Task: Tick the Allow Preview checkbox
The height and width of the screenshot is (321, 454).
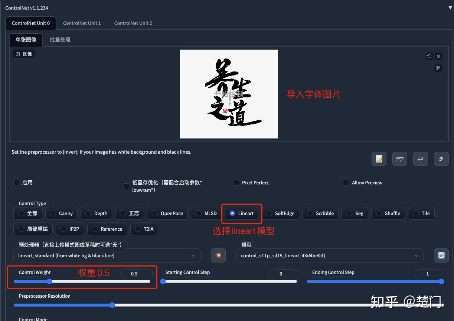Action: click(346, 183)
